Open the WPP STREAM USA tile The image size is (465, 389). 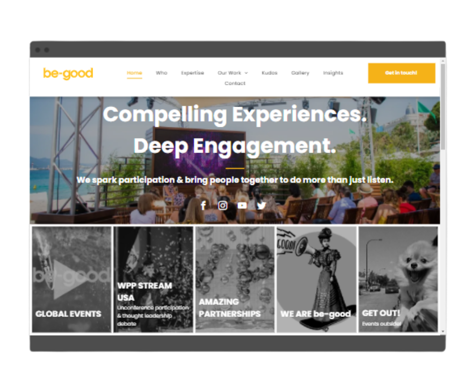pyautogui.click(x=153, y=279)
